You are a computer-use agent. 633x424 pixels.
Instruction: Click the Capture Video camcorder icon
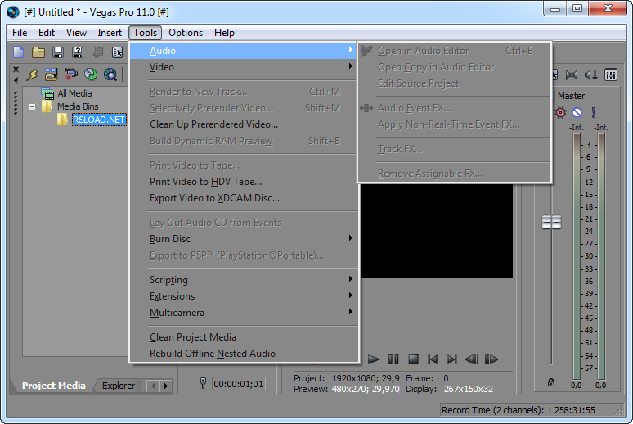(x=70, y=74)
